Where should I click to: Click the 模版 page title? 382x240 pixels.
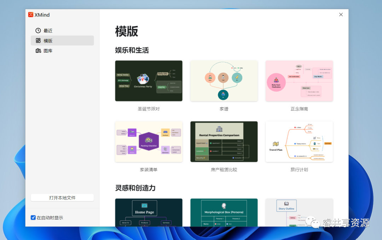pos(126,31)
